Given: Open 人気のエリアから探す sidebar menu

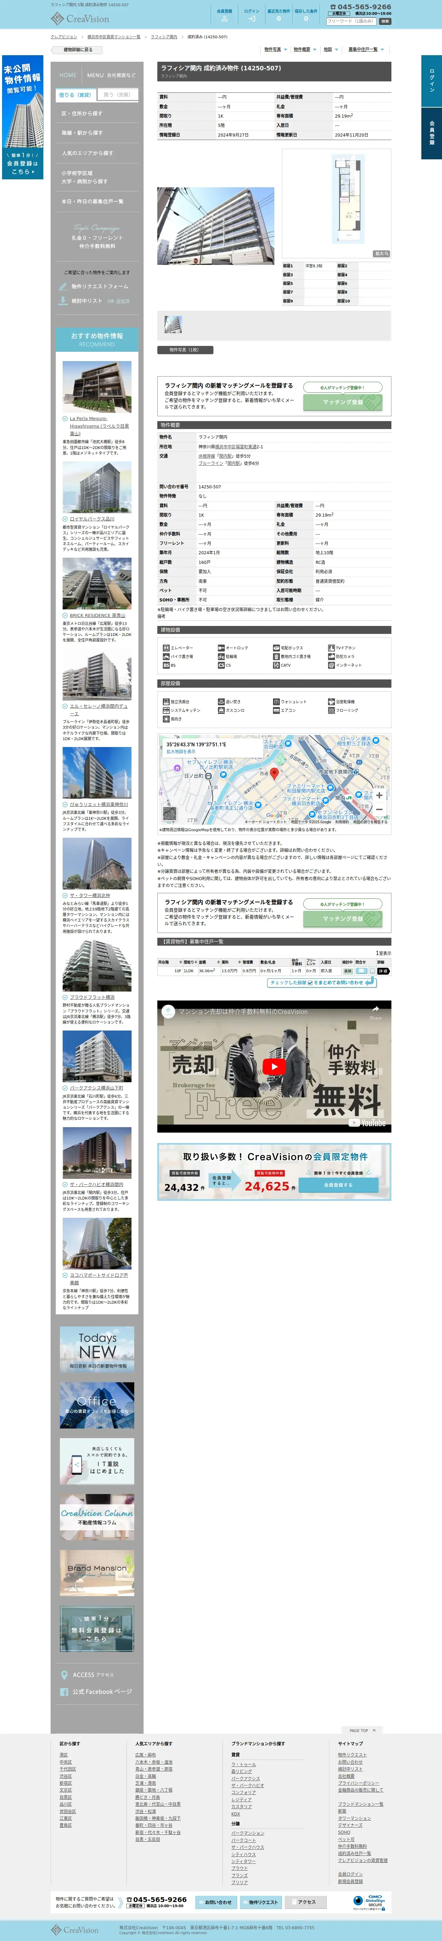Looking at the screenshot, I should click(97, 153).
